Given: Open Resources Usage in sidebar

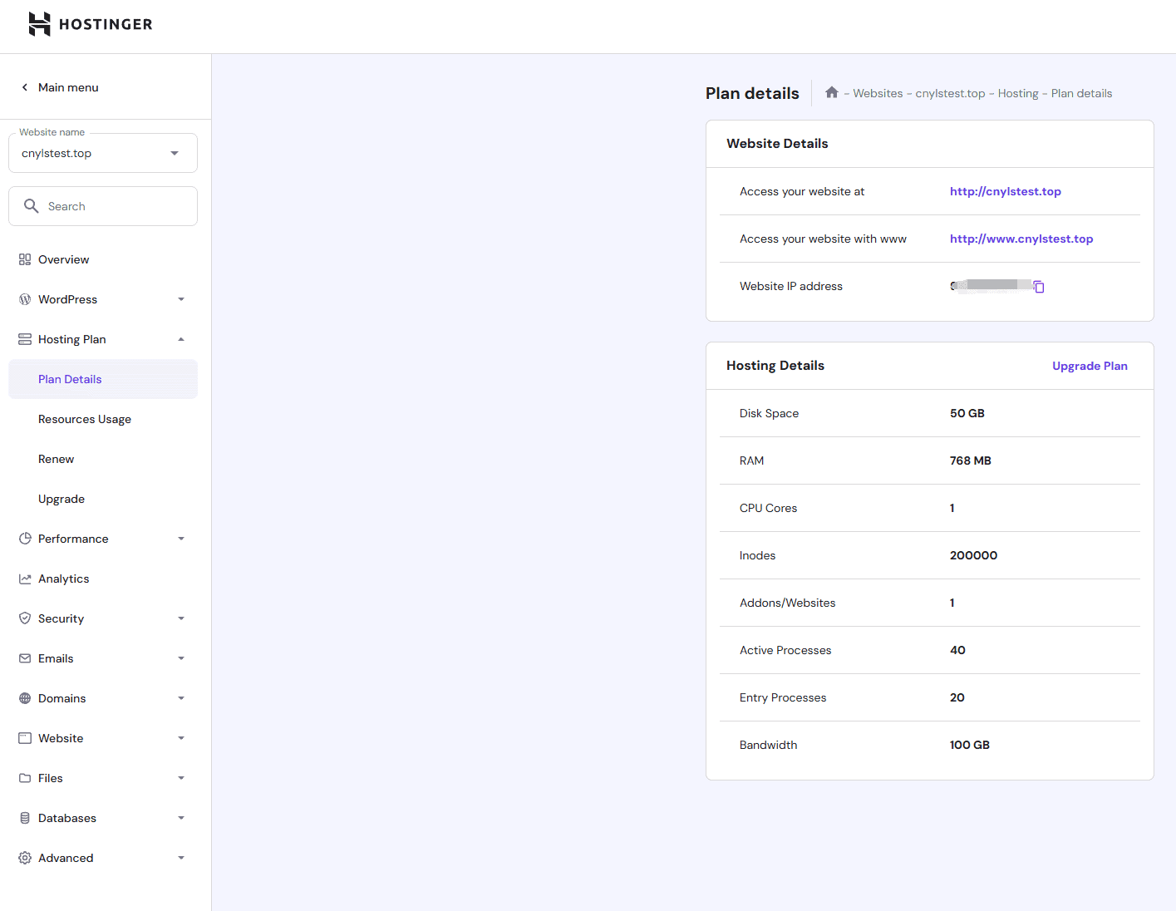Looking at the screenshot, I should (x=85, y=419).
